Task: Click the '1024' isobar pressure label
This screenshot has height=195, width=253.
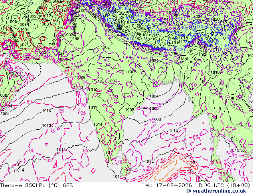Action: [x=198, y=16]
